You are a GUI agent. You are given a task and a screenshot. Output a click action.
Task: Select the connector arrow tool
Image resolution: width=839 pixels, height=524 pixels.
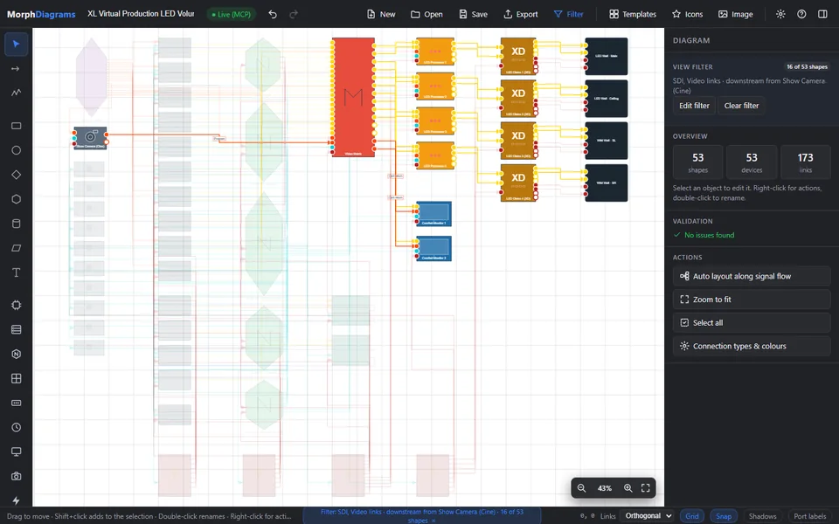pyautogui.click(x=16, y=68)
